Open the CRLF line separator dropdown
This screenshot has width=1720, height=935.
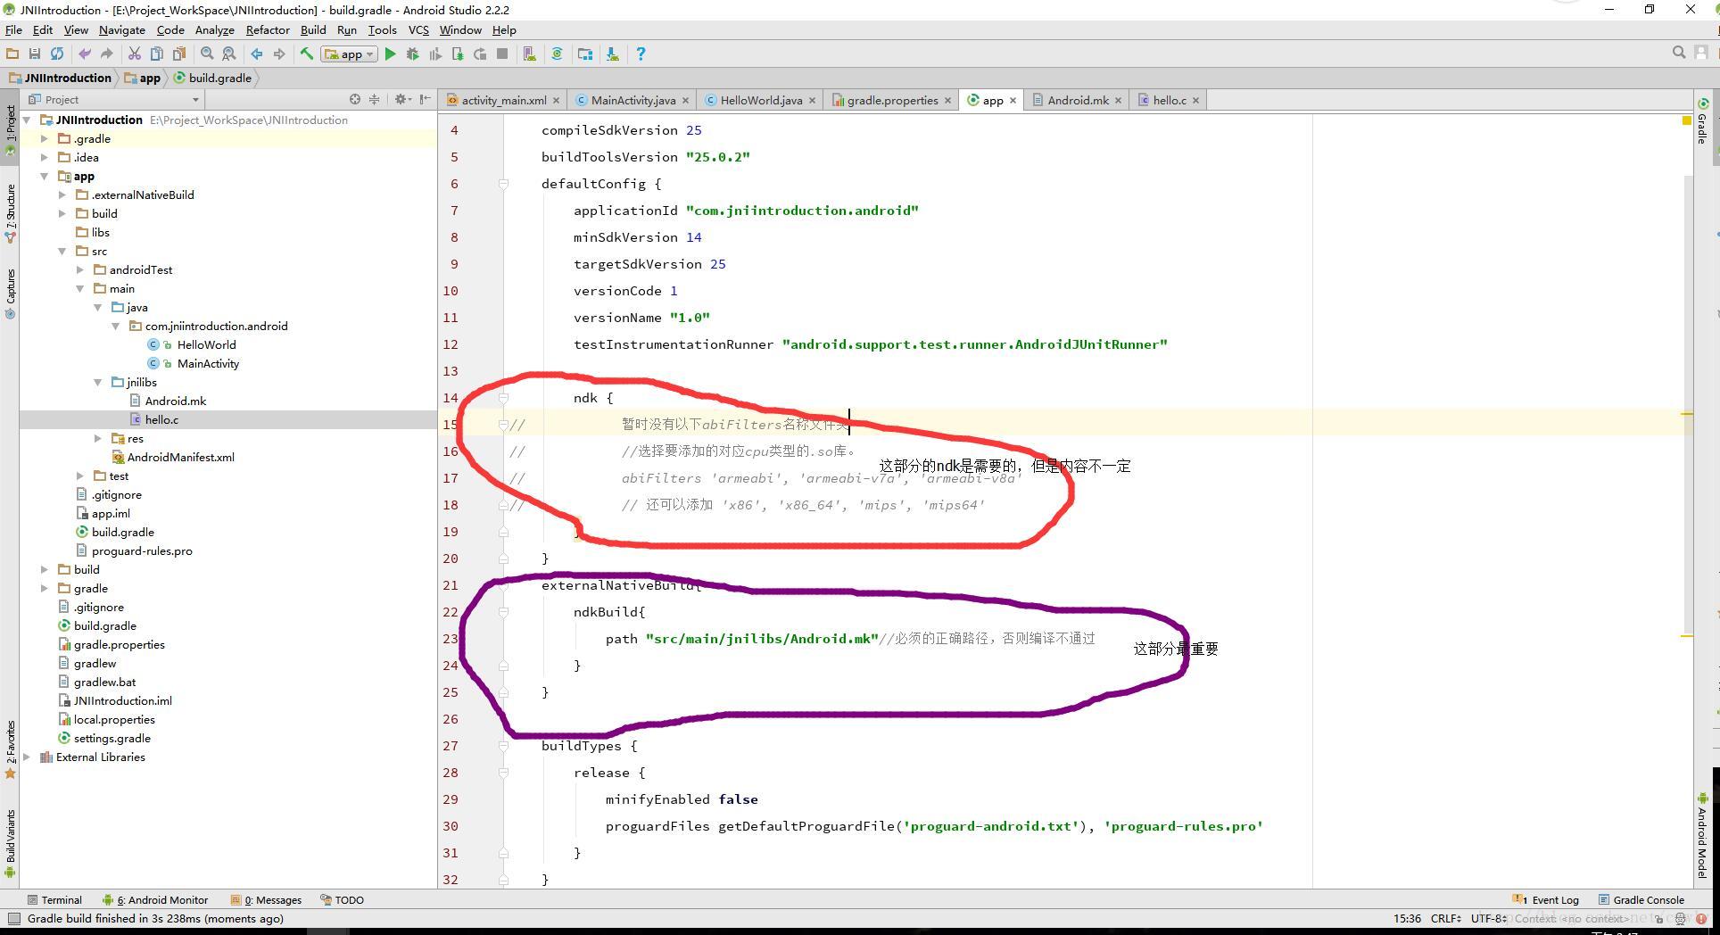coord(1446,919)
